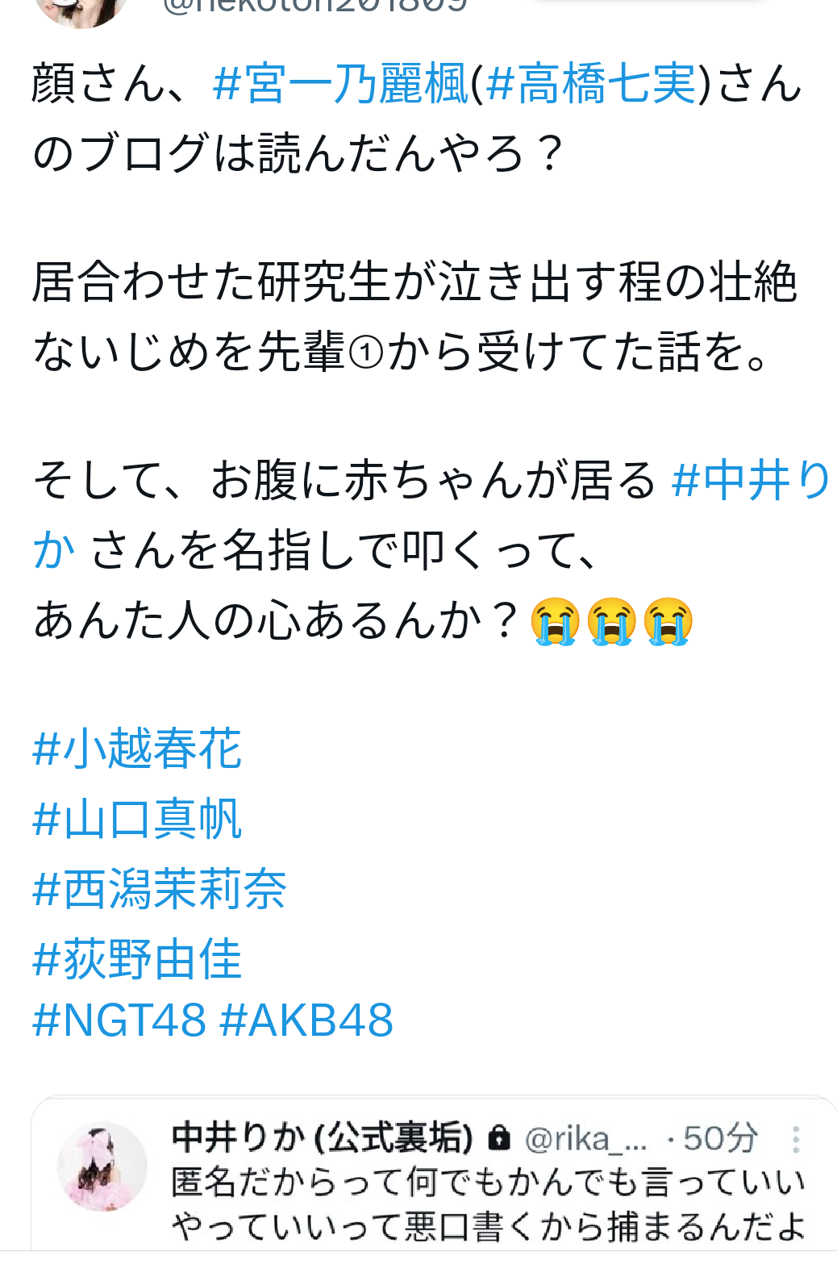Tap the padlock icon beside 中井りか
Screen dimensions: 837x1277
tap(500, 1138)
